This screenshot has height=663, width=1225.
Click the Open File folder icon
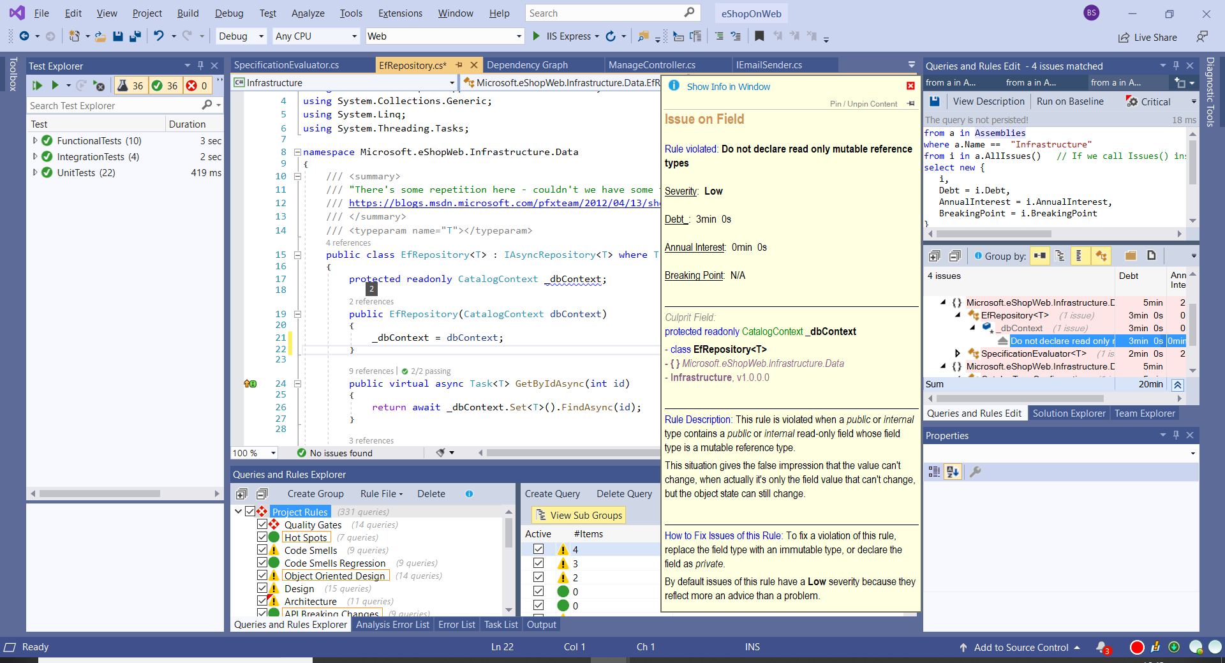(x=100, y=36)
